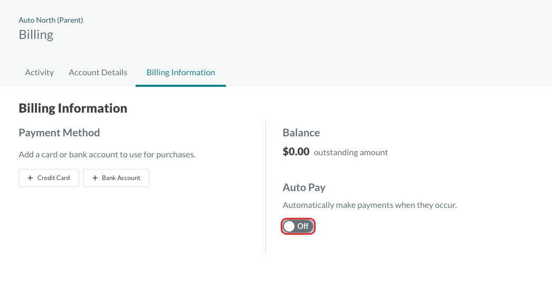Click the Billing page title
The height and width of the screenshot is (290, 552).
(x=36, y=35)
